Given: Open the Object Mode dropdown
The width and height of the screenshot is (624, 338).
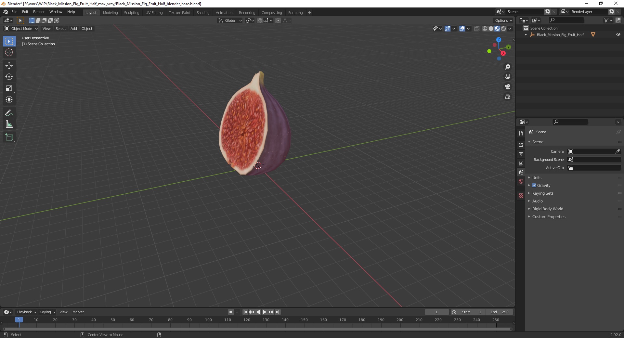Looking at the screenshot, I should pyautogui.click(x=21, y=29).
